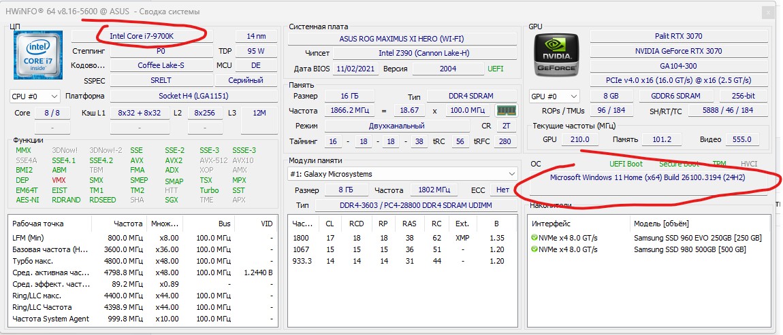Select the 1067 memory timing row
Image resolution: width=783 pixels, height=335 pixels.
[403, 249]
